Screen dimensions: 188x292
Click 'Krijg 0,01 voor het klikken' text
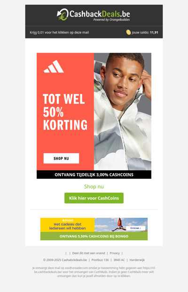(x=59, y=32)
